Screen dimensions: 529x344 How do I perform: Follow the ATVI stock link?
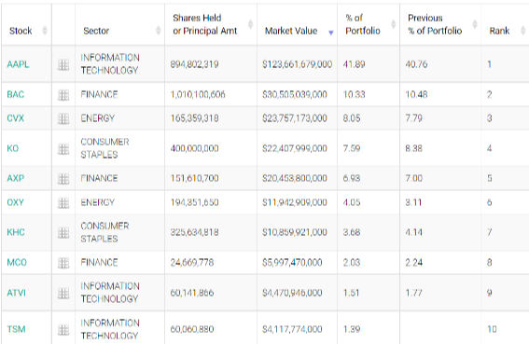(x=16, y=293)
